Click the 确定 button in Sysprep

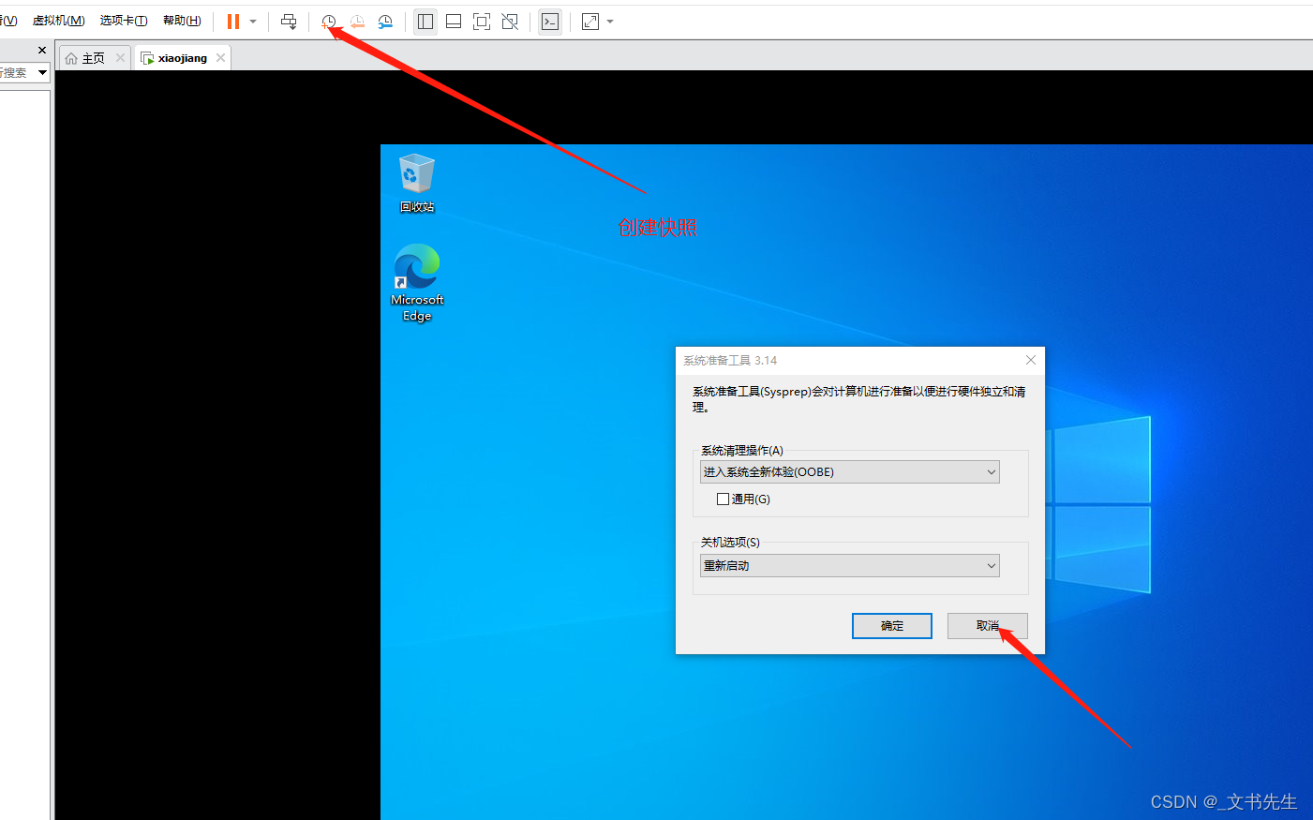tap(892, 626)
